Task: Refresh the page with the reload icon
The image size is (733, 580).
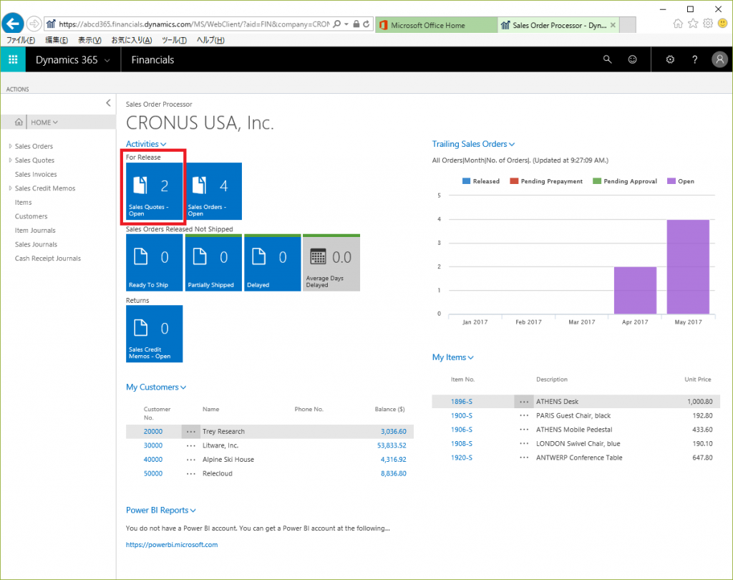Action: click(366, 24)
